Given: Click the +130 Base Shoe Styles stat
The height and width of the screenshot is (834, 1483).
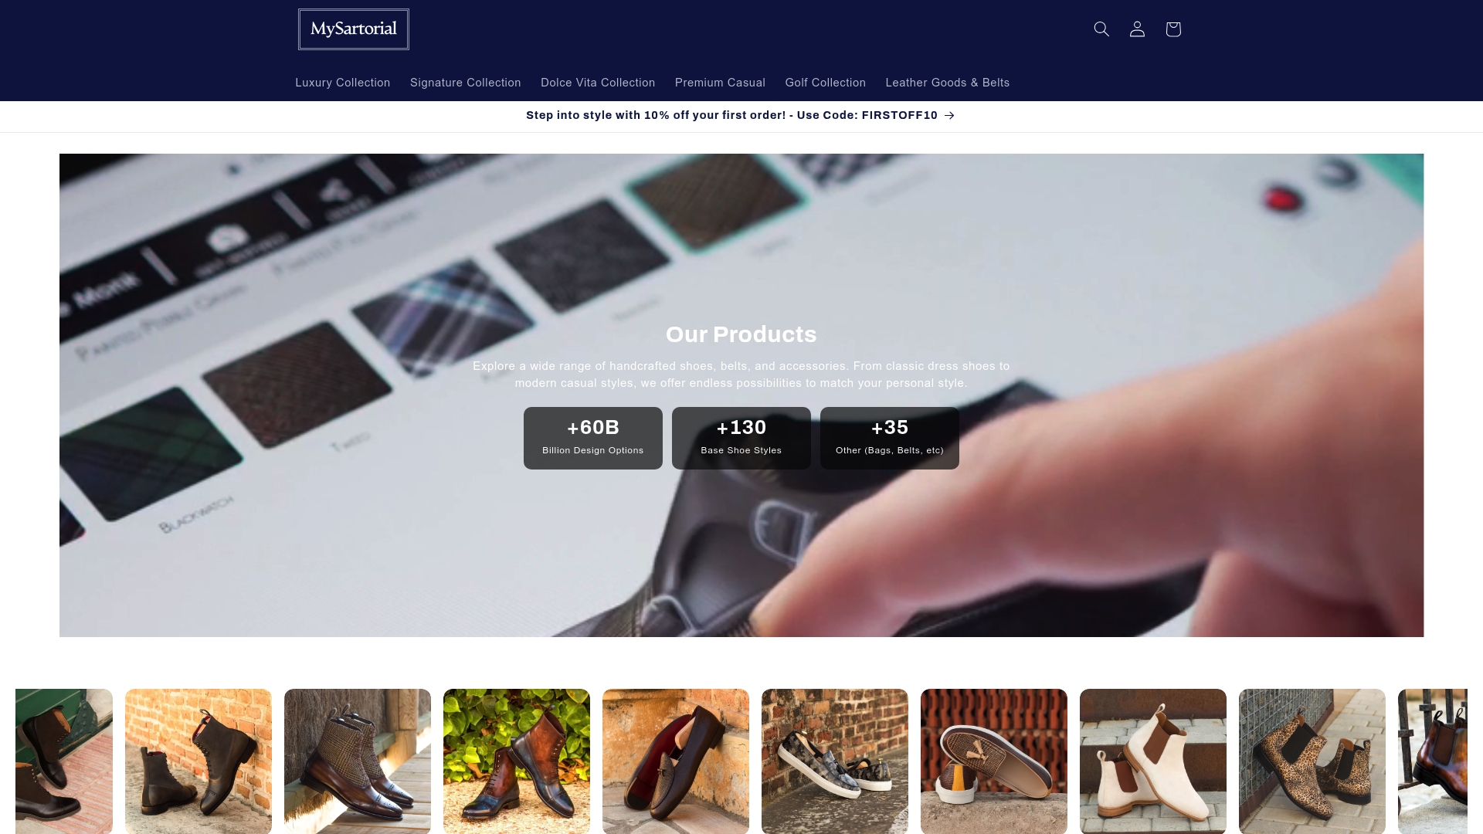Looking at the screenshot, I should (x=741, y=437).
